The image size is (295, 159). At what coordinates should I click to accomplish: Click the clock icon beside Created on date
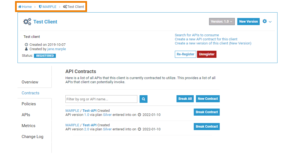coord(26,45)
